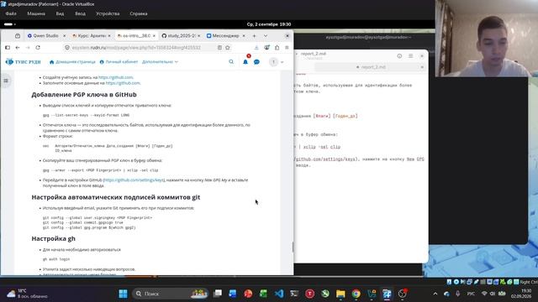Click heading Добавление PGP ключа в GitHub
The image size is (538, 302).
point(84,95)
